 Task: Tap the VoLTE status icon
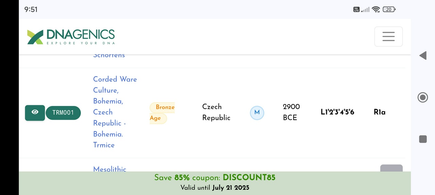(x=356, y=9)
